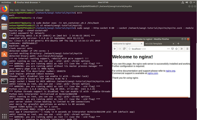The height and width of the screenshot is (120, 197).
Task: Open a new tab with the plus button
Action: [x=178, y=43]
